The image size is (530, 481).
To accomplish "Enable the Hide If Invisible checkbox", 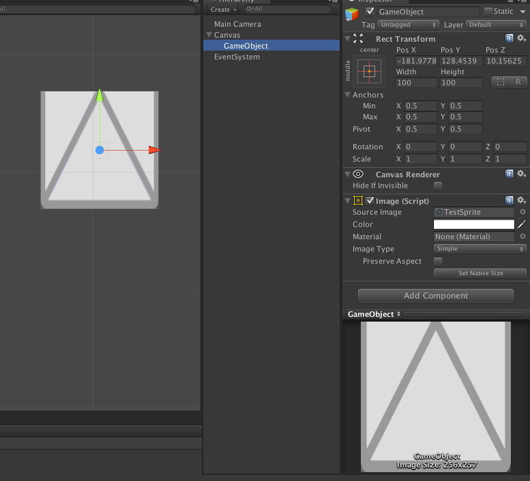I will point(437,185).
